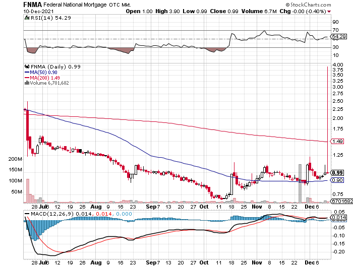Image resolution: width=353 pixels, height=267 pixels.
Task: Click the RSI(14) indicator icon
Action: 27,18
